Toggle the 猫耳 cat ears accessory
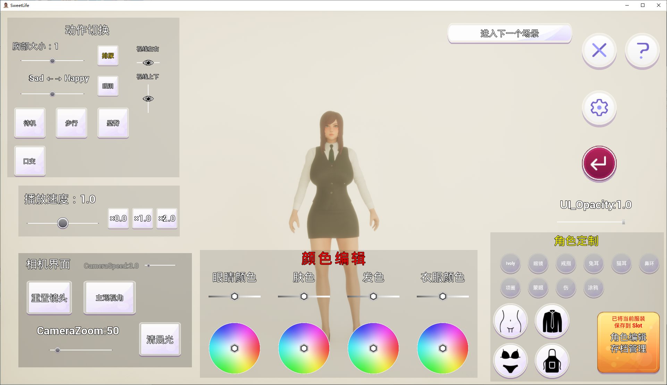Viewport: 667px width, 385px height. click(x=621, y=263)
